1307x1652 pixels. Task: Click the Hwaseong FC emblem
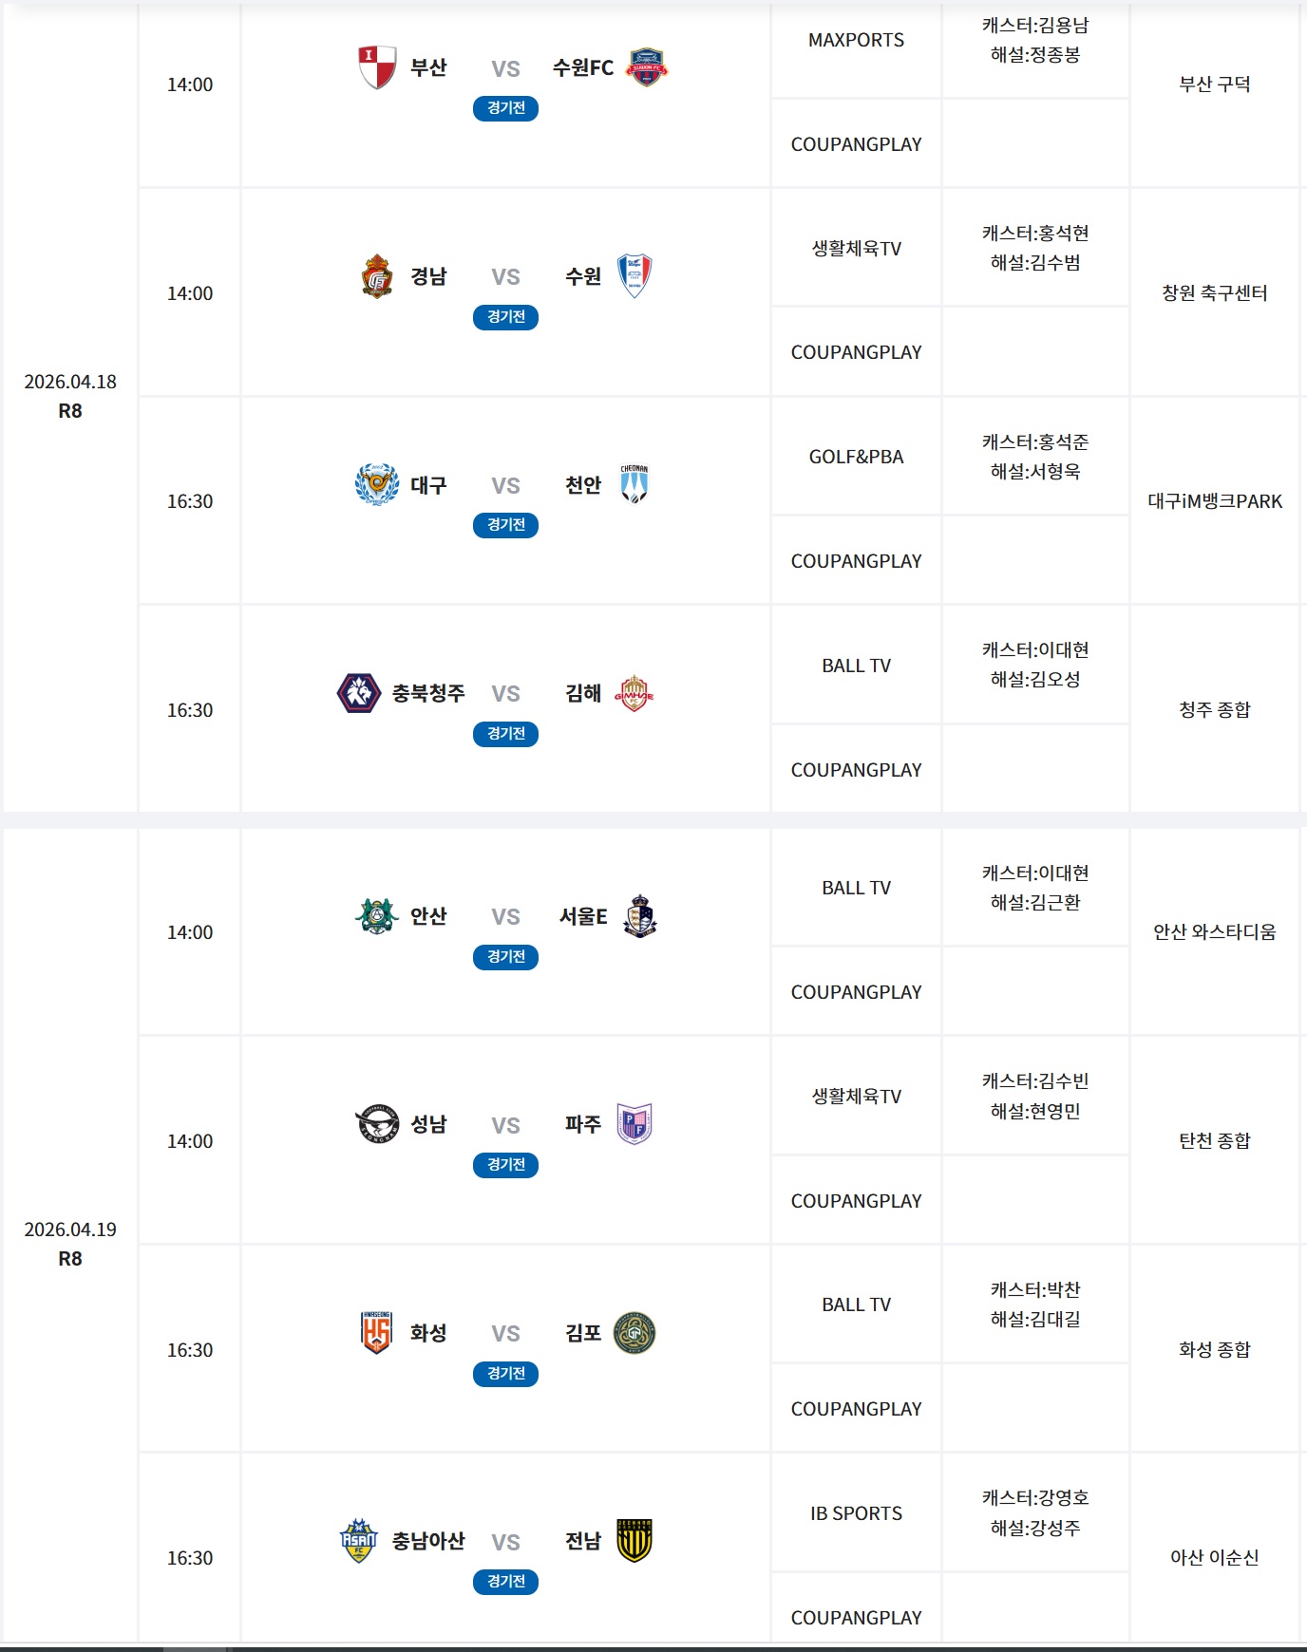(377, 1332)
